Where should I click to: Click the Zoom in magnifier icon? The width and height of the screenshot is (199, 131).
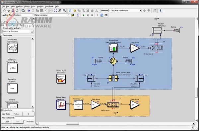64,11
